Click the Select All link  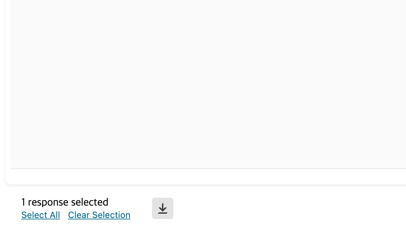pyautogui.click(x=41, y=215)
